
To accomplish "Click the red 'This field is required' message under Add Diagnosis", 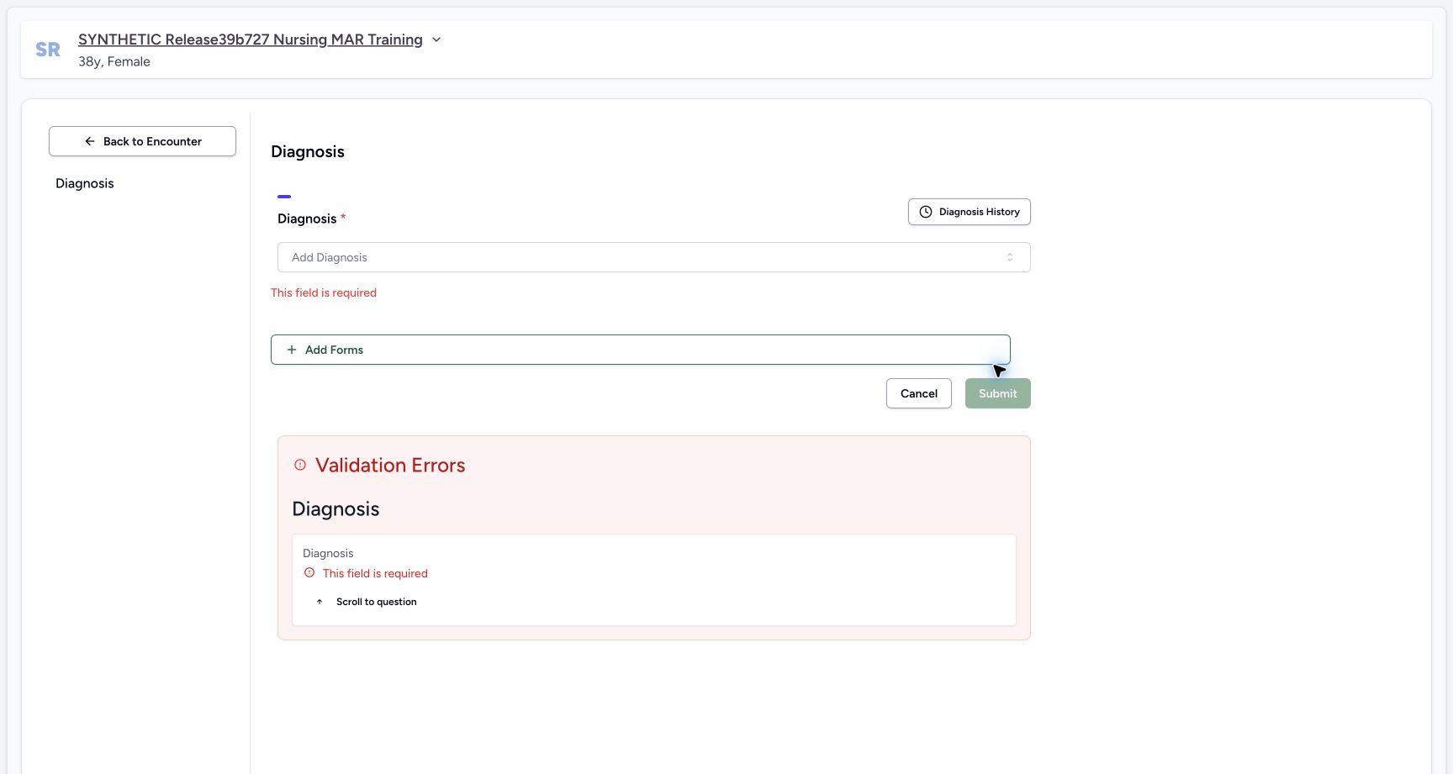I will (x=324, y=292).
